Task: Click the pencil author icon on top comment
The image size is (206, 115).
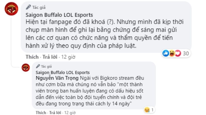Action: click(28, 7)
